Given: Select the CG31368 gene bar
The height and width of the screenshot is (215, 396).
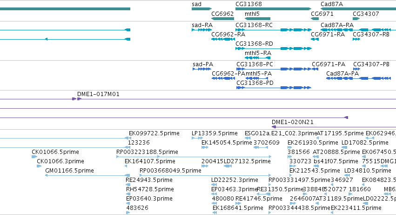Looking at the screenshot, I should pos(273,9).
